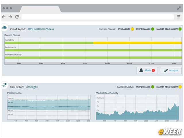The image size is (184, 138).
Task: Click the Performance status timeline bar
Action: pyautogui.click(x=93, y=50)
